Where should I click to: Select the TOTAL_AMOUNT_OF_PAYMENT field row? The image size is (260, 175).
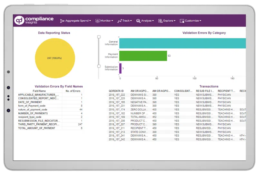click(50, 128)
